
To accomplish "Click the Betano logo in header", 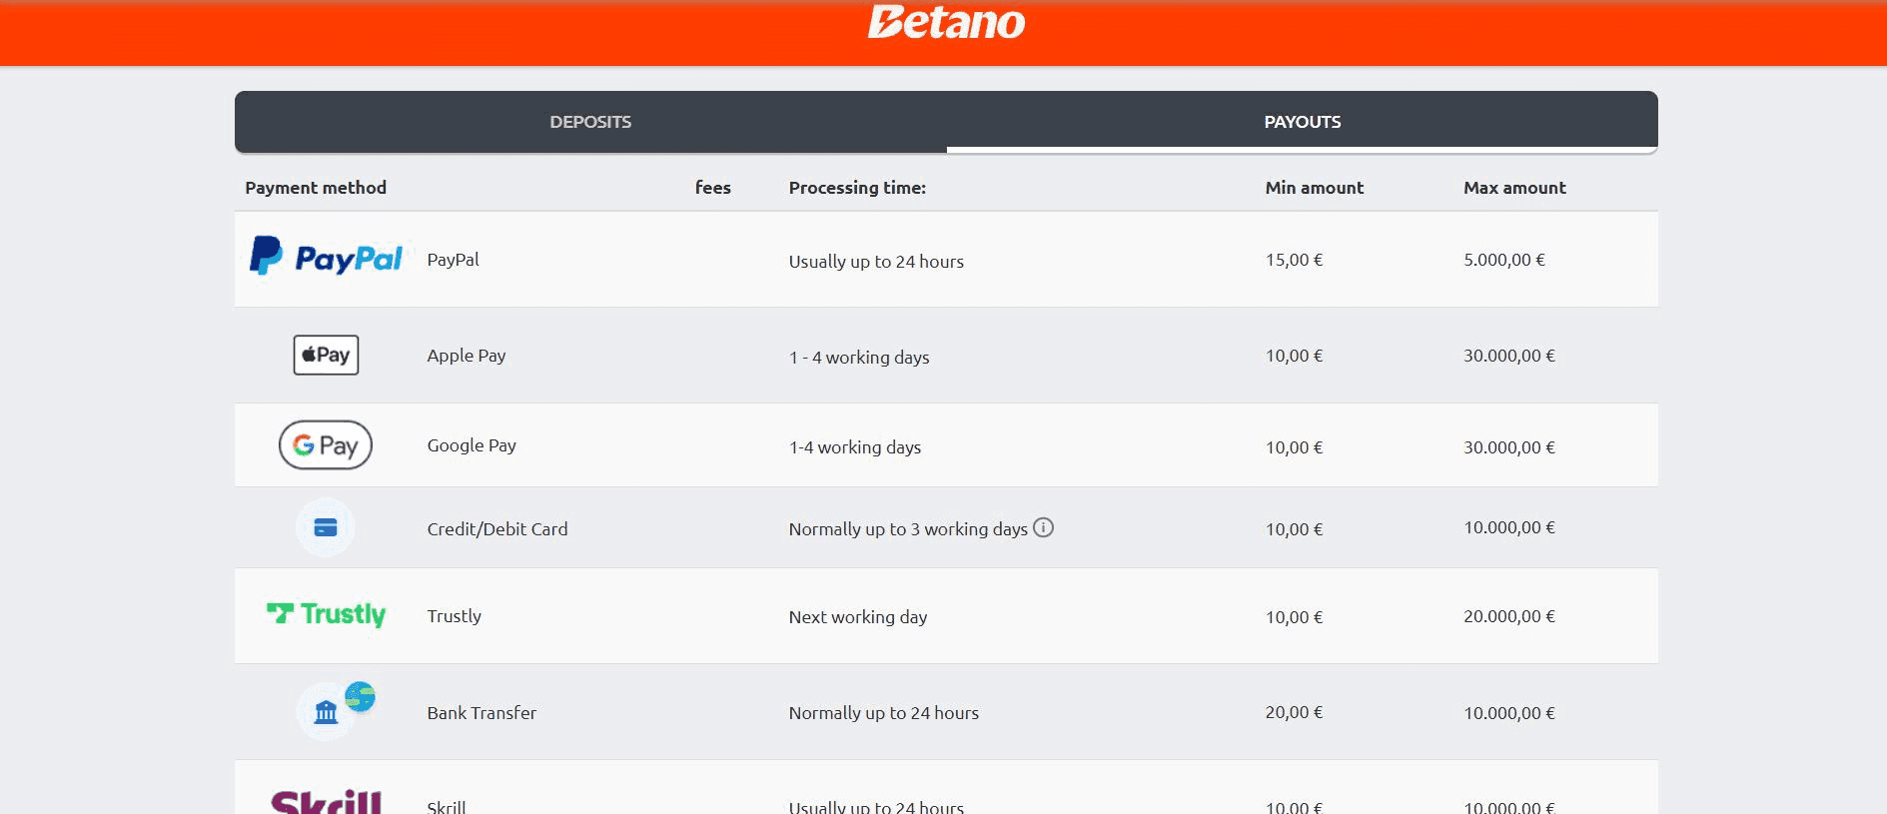I will coord(945,22).
